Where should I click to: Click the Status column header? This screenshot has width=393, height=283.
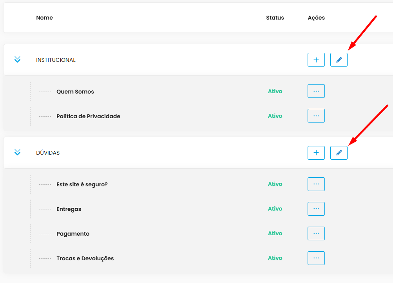[275, 18]
